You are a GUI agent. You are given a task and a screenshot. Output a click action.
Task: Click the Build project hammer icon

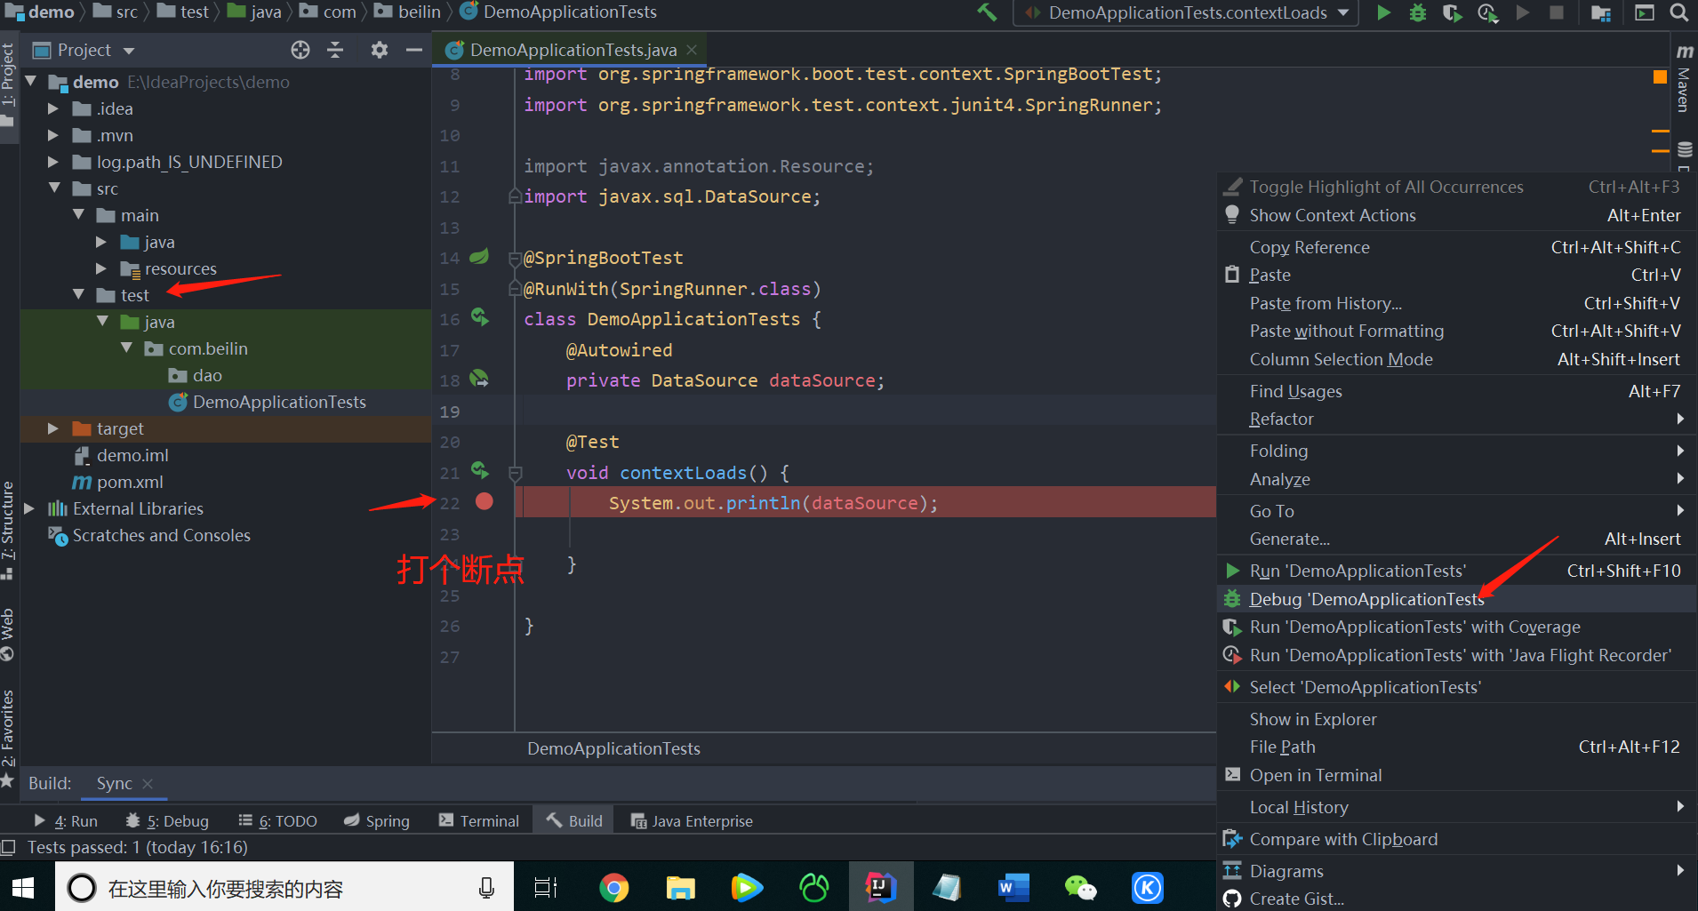987,12
